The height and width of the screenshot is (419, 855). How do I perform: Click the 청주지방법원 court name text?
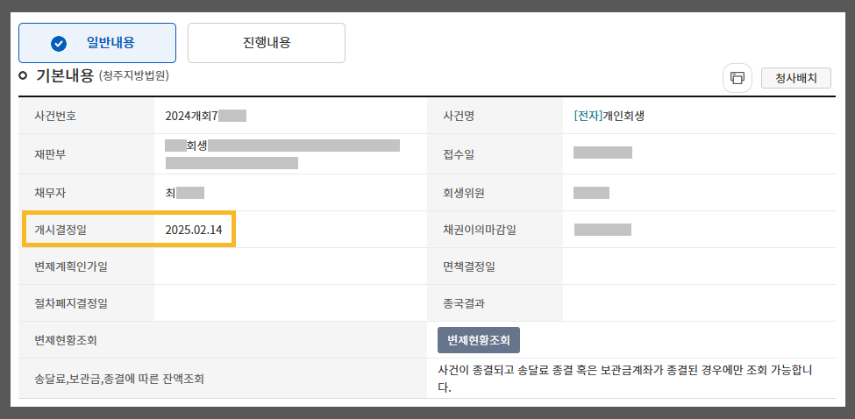click(x=134, y=76)
